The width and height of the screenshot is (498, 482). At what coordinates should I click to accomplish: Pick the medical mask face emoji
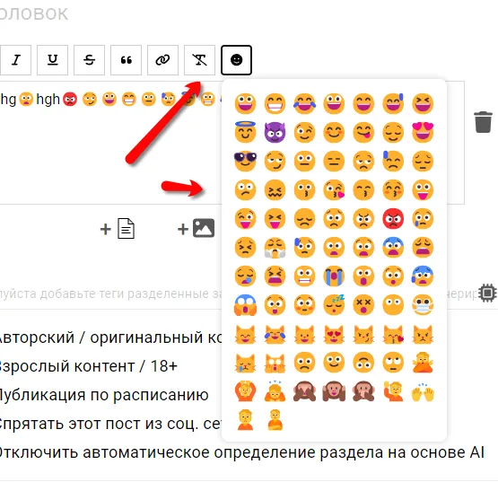click(x=423, y=304)
